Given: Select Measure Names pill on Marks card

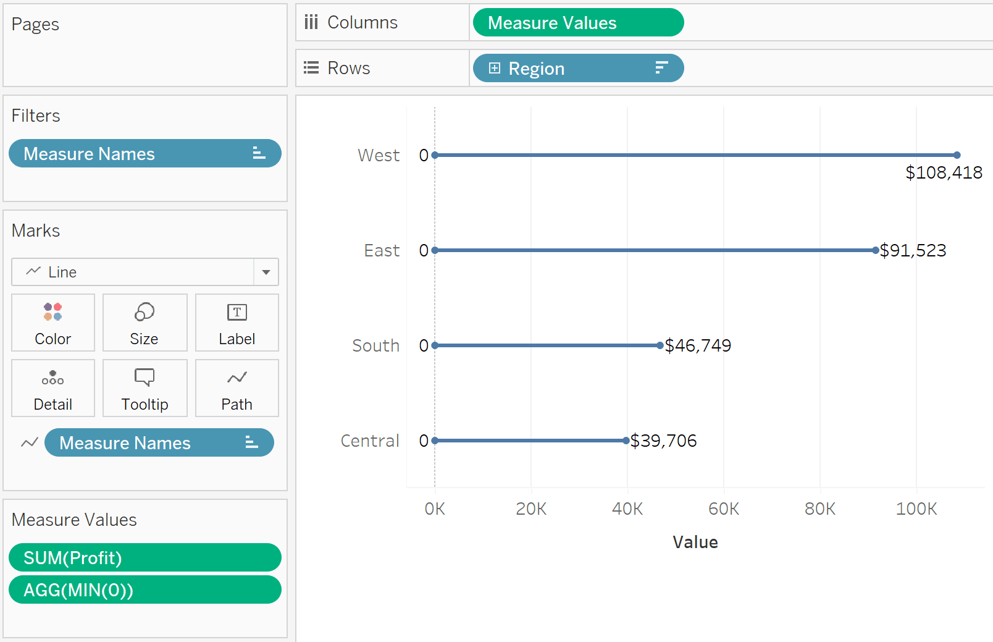Looking at the screenshot, I should [159, 442].
